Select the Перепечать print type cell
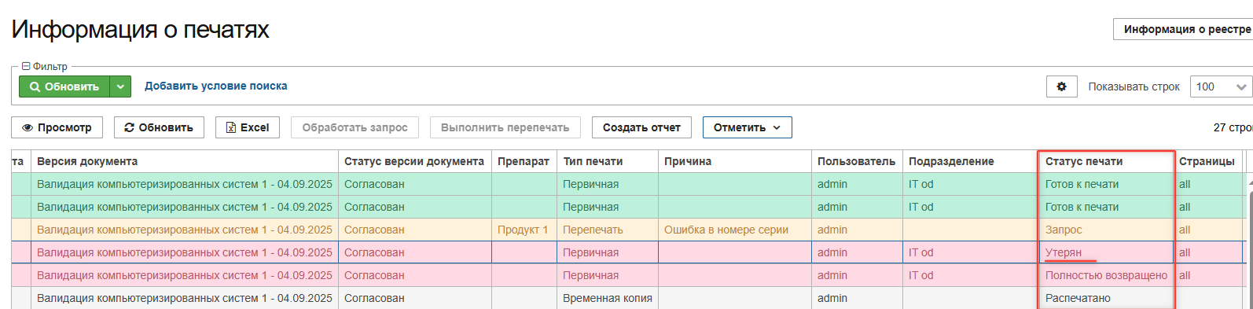This screenshot has height=309, width=1253. click(x=608, y=230)
